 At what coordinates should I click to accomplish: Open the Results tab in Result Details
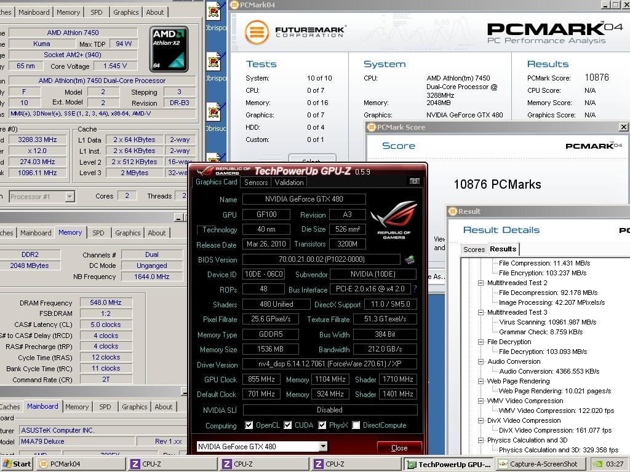pos(503,249)
